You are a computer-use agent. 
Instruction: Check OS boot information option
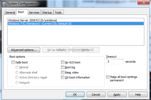tap(63, 77)
